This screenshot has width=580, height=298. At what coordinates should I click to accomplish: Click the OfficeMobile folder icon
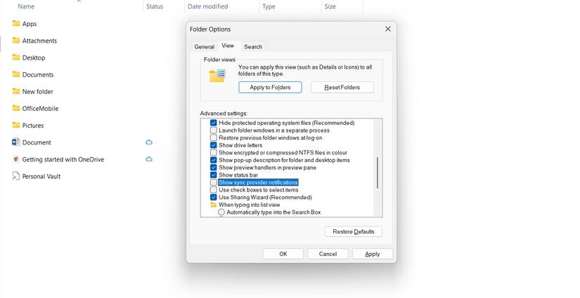pos(16,108)
